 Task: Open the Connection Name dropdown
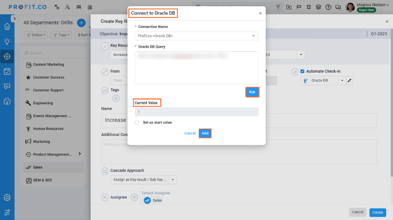pos(196,36)
